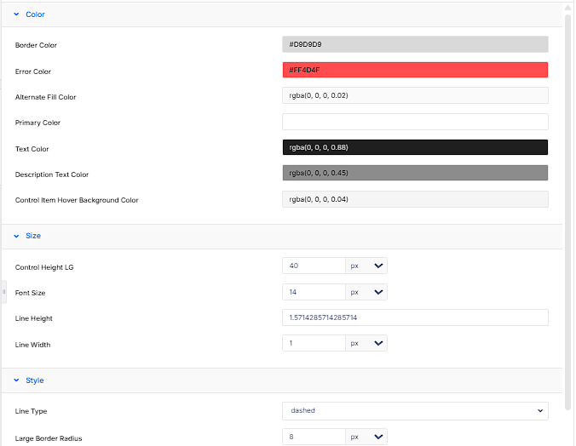
Task: Select the Description Text Color gray field
Action: pos(415,173)
